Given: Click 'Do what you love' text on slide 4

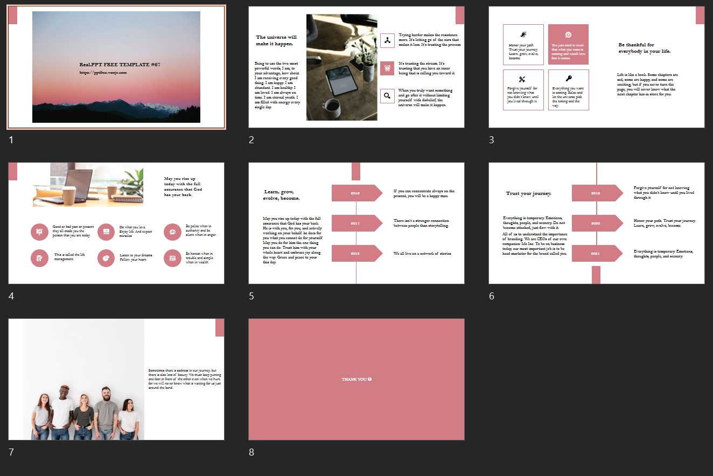Looking at the screenshot, I should 136,231.
